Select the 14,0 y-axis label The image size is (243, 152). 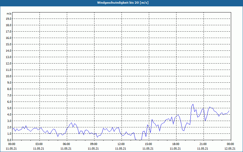pos(9,50)
